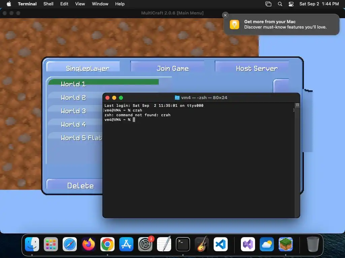Image resolution: width=345 pixels, height=258 pixels.
Task: Switch to the Join Game tab
Action: click(x=167, y=66)
